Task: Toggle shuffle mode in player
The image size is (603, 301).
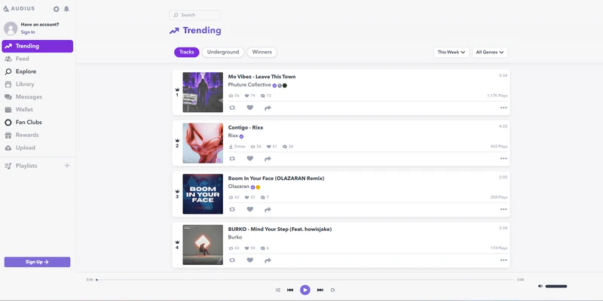Action: point(277,290)
